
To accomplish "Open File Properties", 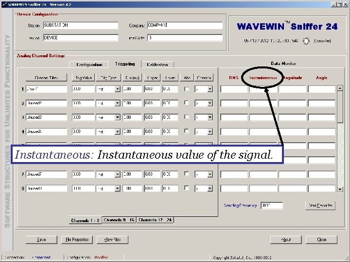I will pyautogui.click(x=77, y=240).
